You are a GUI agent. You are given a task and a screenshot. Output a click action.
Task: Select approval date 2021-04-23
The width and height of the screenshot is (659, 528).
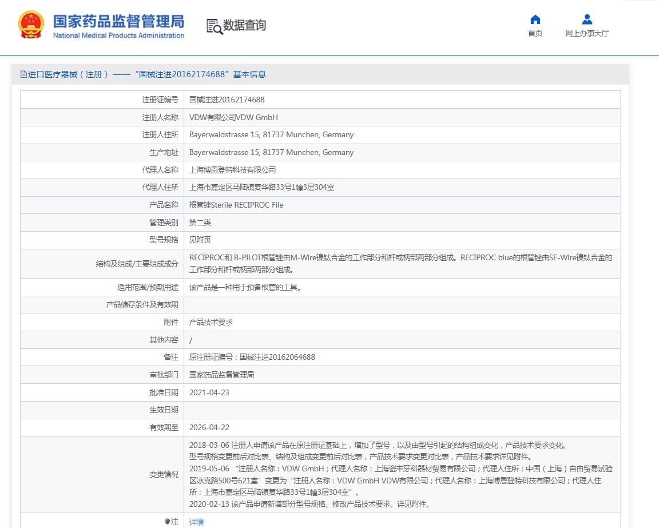click(x=209, y=392)
